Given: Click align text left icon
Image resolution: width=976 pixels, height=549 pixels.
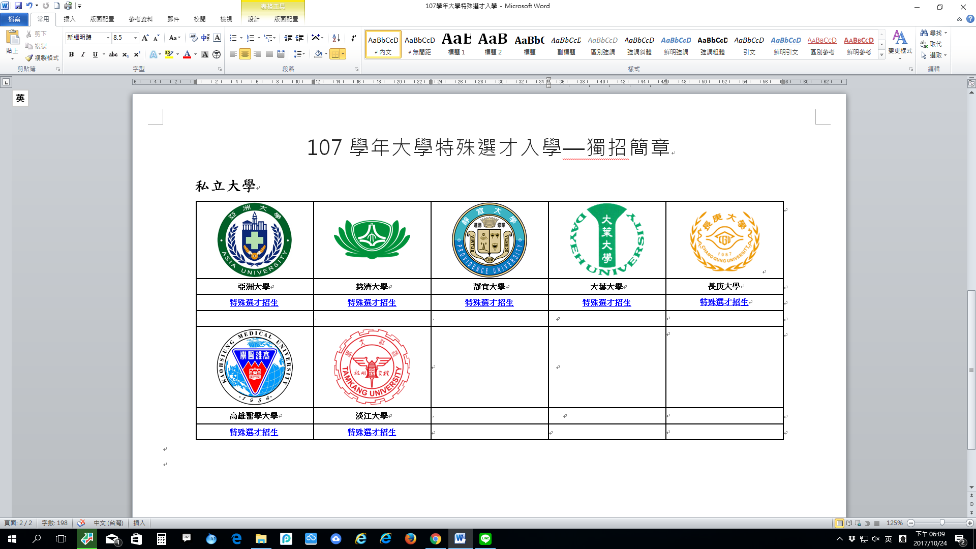Looking at the screenshot, I should tap(233, 54).
